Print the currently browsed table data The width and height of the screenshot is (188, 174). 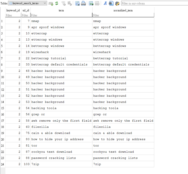pyautogui.click(x=83, y=3)
